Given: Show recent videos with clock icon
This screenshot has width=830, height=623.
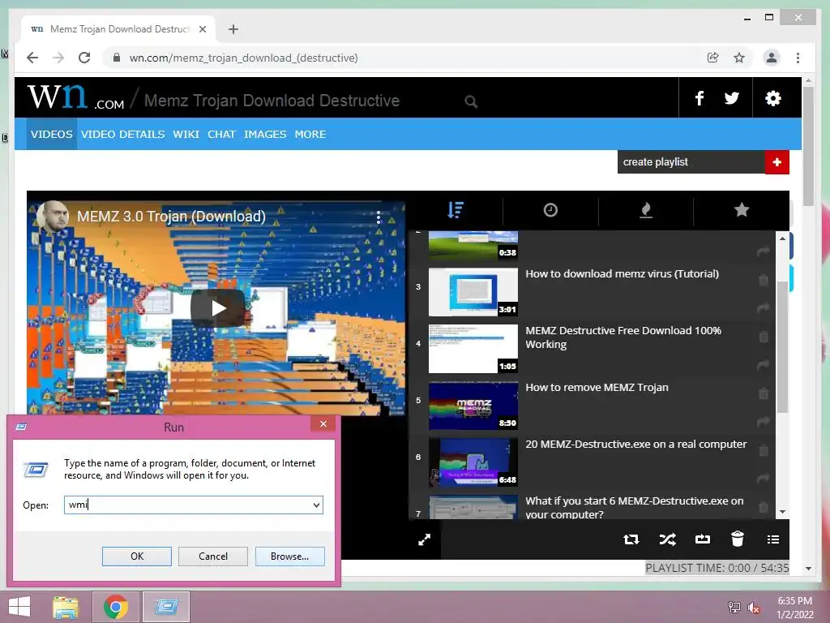Looking at the screenshot, I should pos(550,210).
